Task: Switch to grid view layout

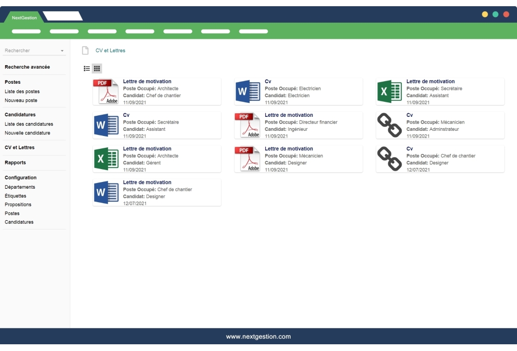Action: [x=97, y=68]
